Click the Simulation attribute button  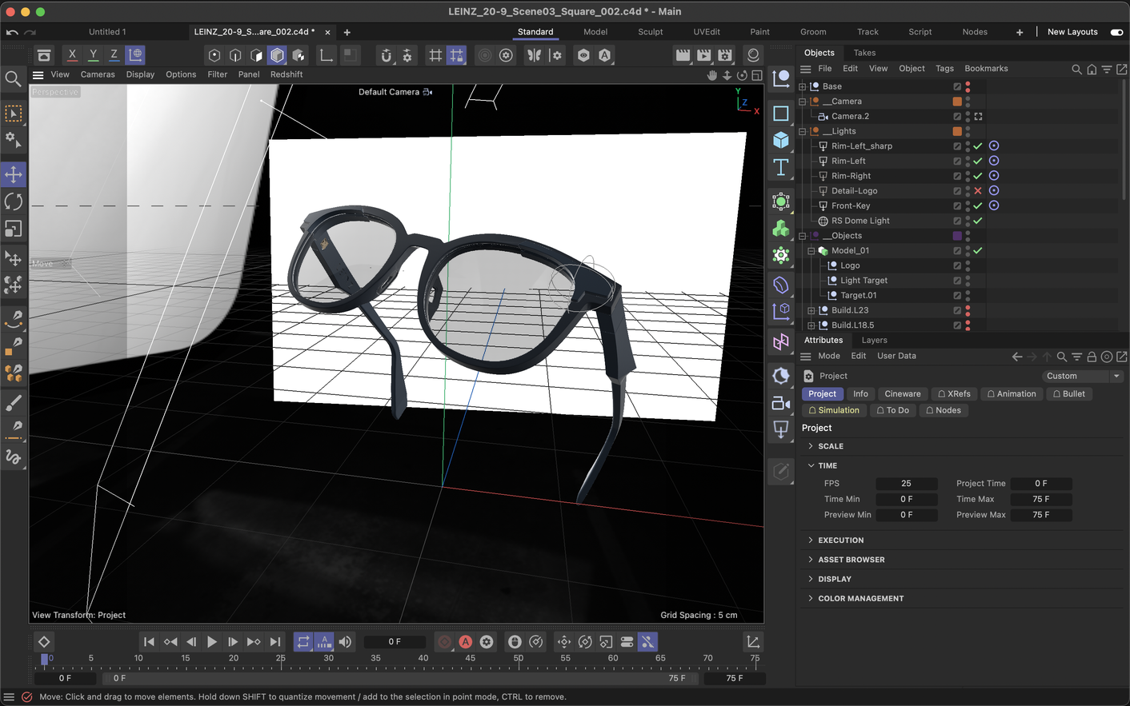point(833,410)
